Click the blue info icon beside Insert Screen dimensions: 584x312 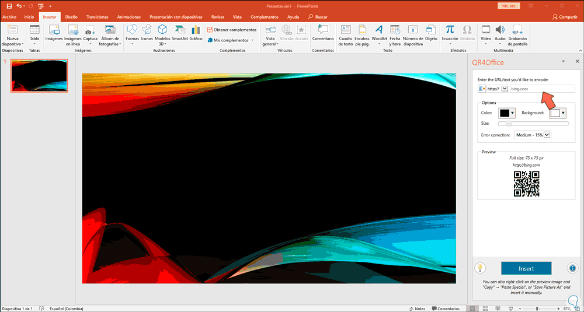coord(572,268)
